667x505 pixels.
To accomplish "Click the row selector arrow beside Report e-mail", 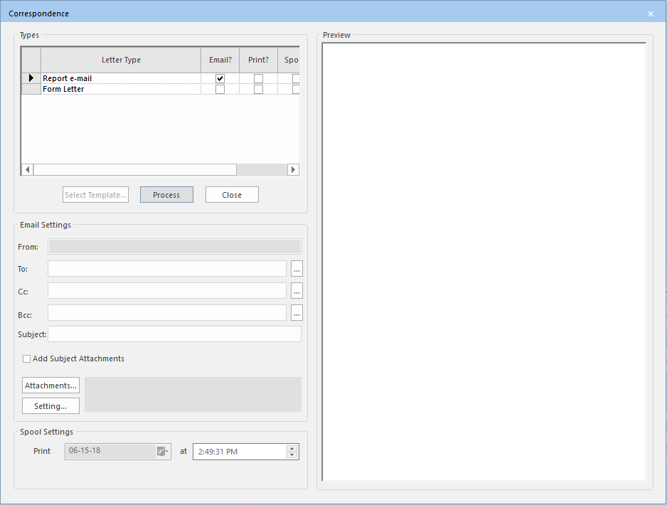I will pos(30,78).
